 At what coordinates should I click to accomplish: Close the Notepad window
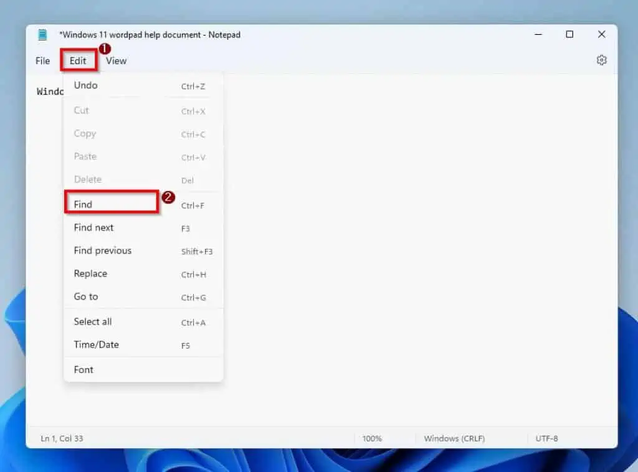click(601, 34)
